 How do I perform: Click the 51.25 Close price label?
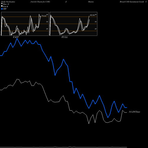[134, 112]
